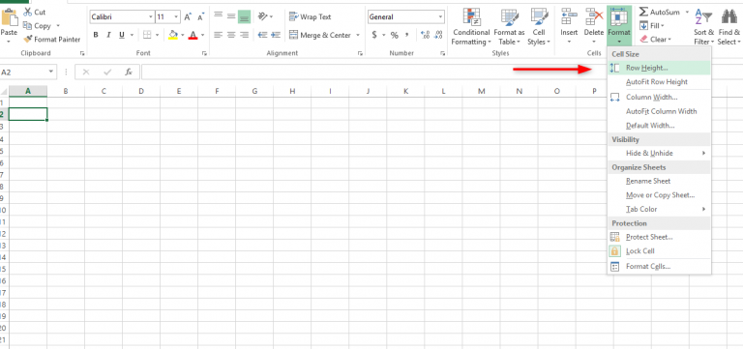Click the Merge & Center button
The image size is (743, 349).
point(324,35)
